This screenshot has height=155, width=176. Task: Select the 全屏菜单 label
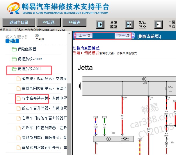pos(113,25)
